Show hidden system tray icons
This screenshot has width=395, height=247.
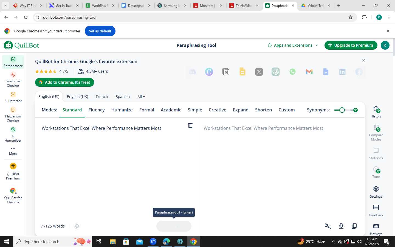pyautogui.click(x=333, y=242)
